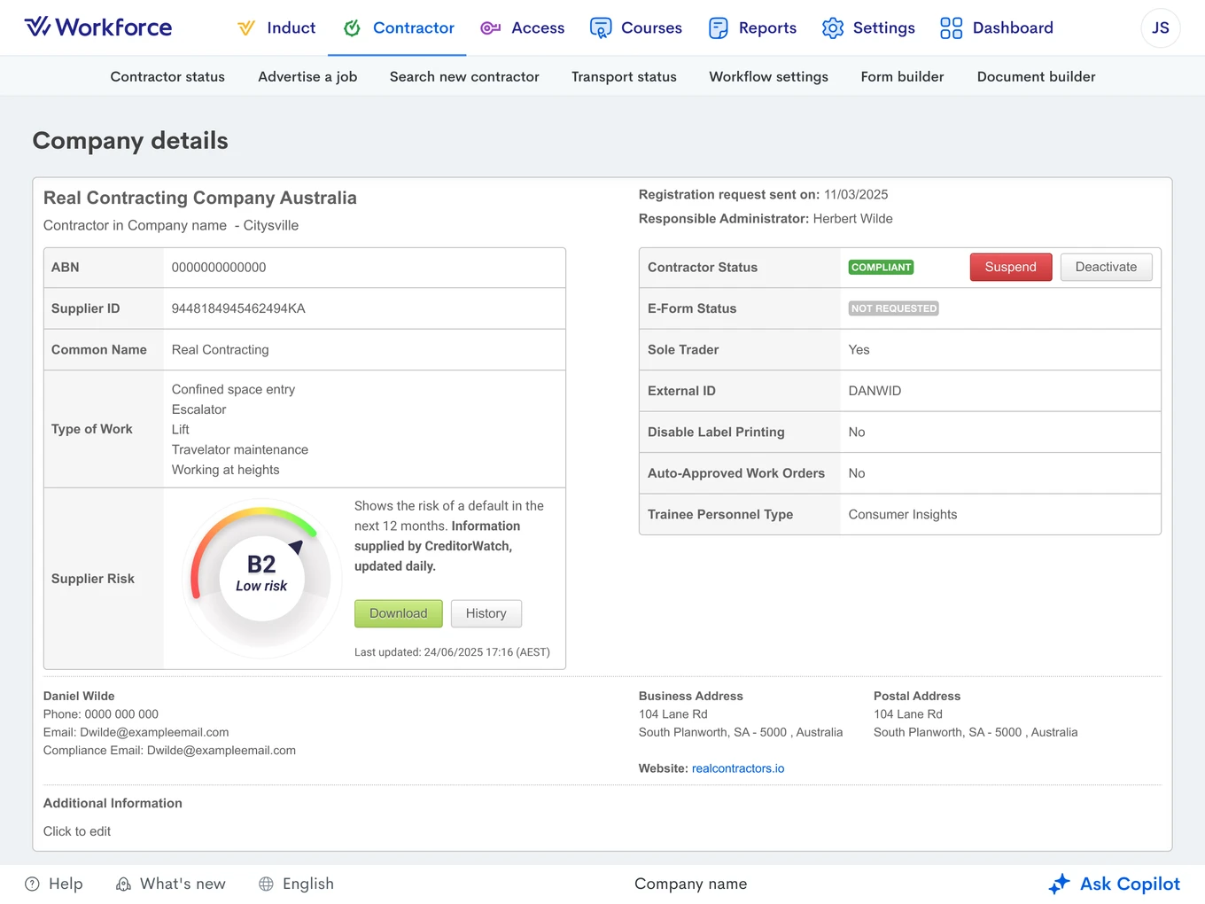The width and height of the screenshot is (1205, 904).
Task: Open the Settings gear icon
Action: [833, 28]
